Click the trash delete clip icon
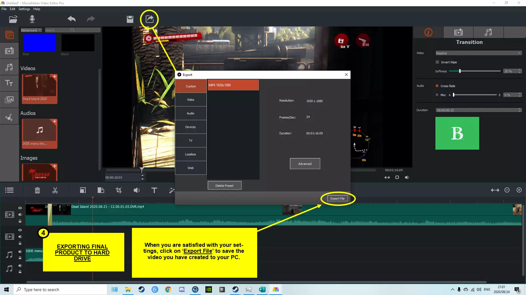 pos(37,190)
